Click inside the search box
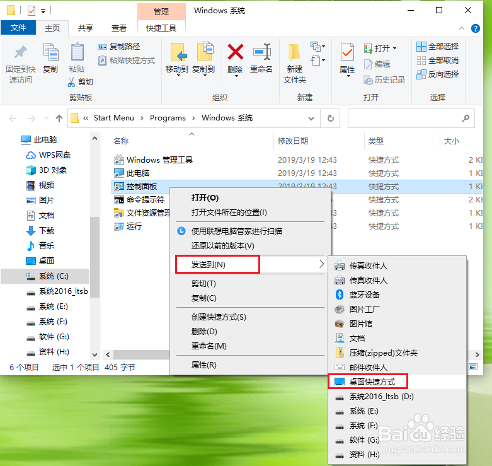The image size is (492, 466). point(411,119)
